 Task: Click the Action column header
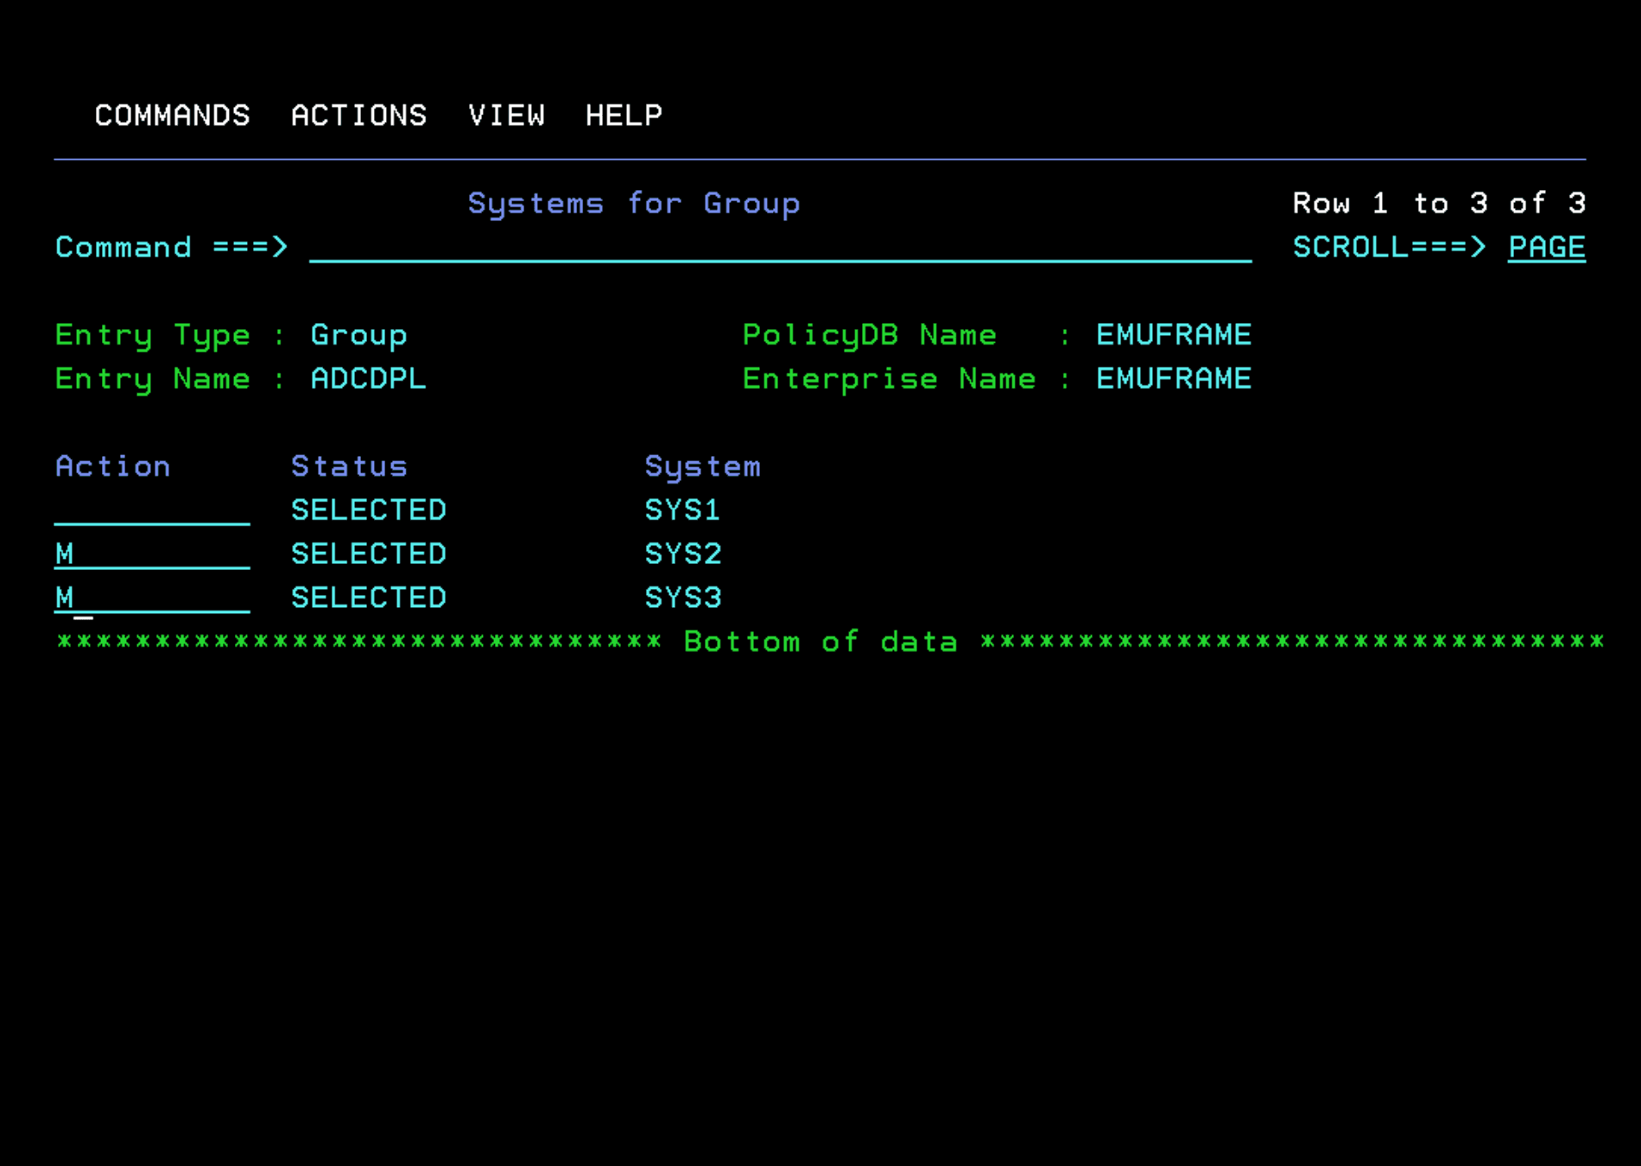[112, 466]
